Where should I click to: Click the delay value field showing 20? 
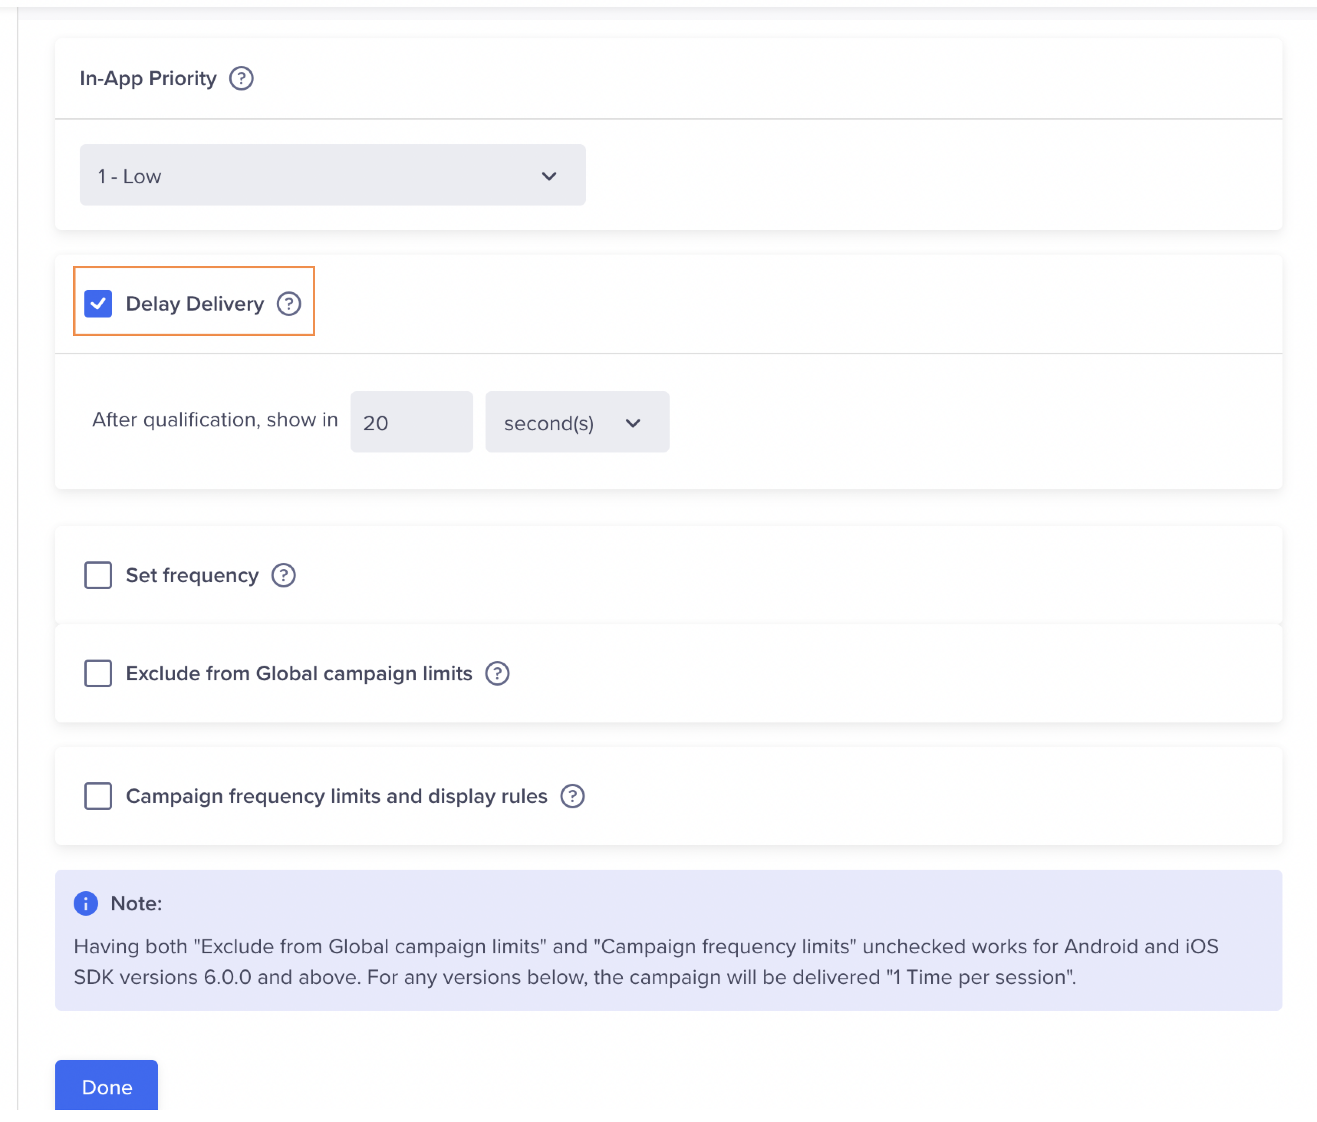coord(411,423)
